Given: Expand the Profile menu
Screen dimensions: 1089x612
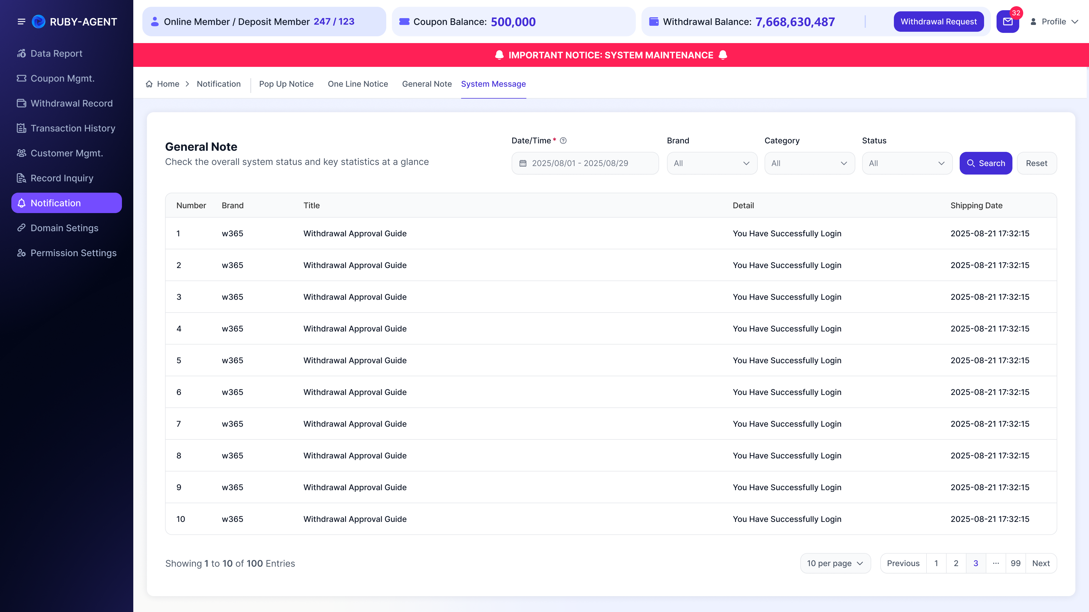Looking at the screenshot, I should 1054,22.
